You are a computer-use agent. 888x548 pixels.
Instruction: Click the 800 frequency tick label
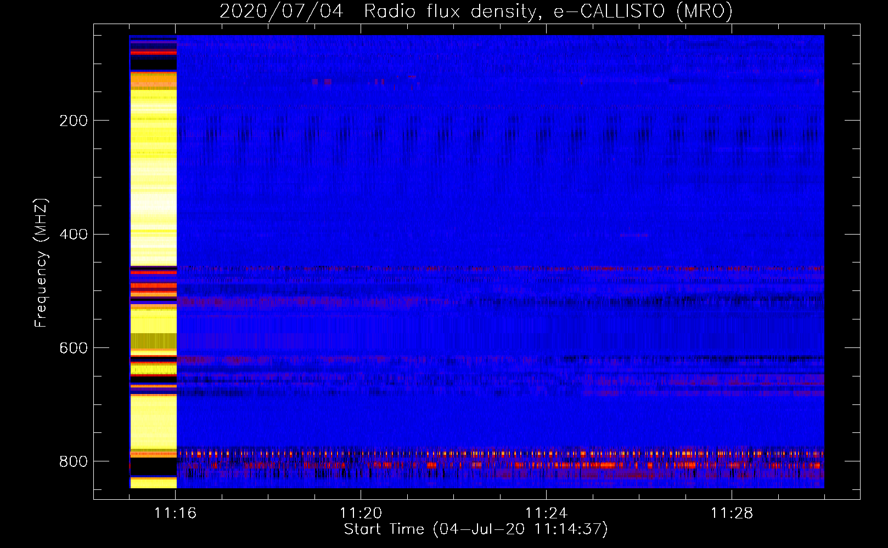click(x=74, y=461)
